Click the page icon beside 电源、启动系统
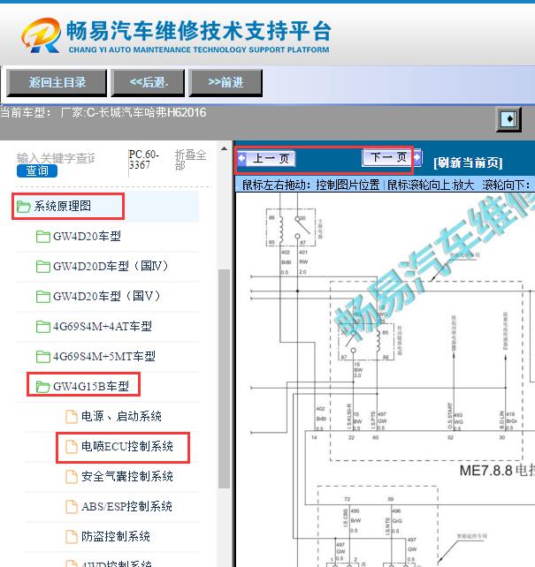 click(72, 417)
